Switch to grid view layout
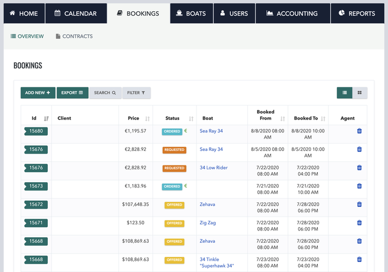 pyautogui.click(x=359, y=93)
